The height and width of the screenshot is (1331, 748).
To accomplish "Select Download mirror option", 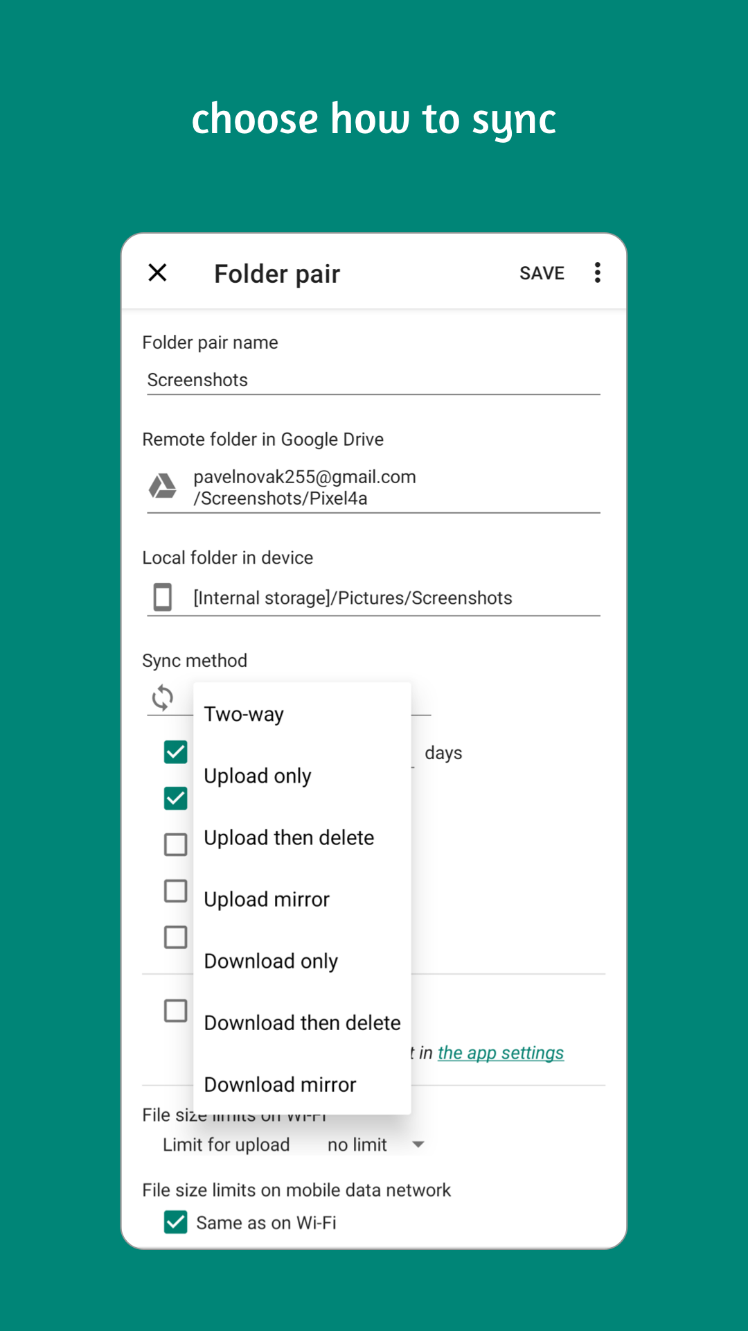I will click(x=302, y=1084).
